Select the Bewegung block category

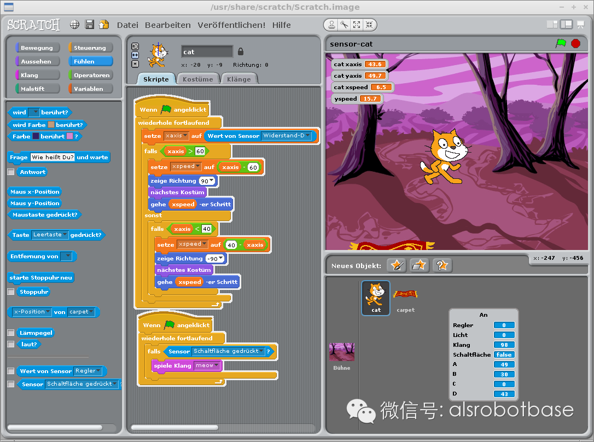(37, 48)
